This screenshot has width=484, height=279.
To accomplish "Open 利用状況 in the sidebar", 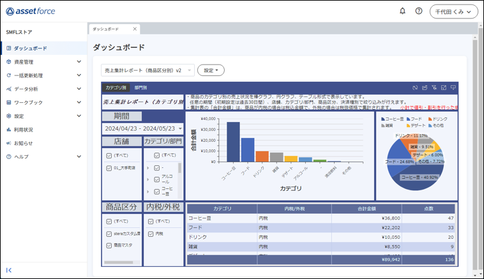I will click(24, 130).
